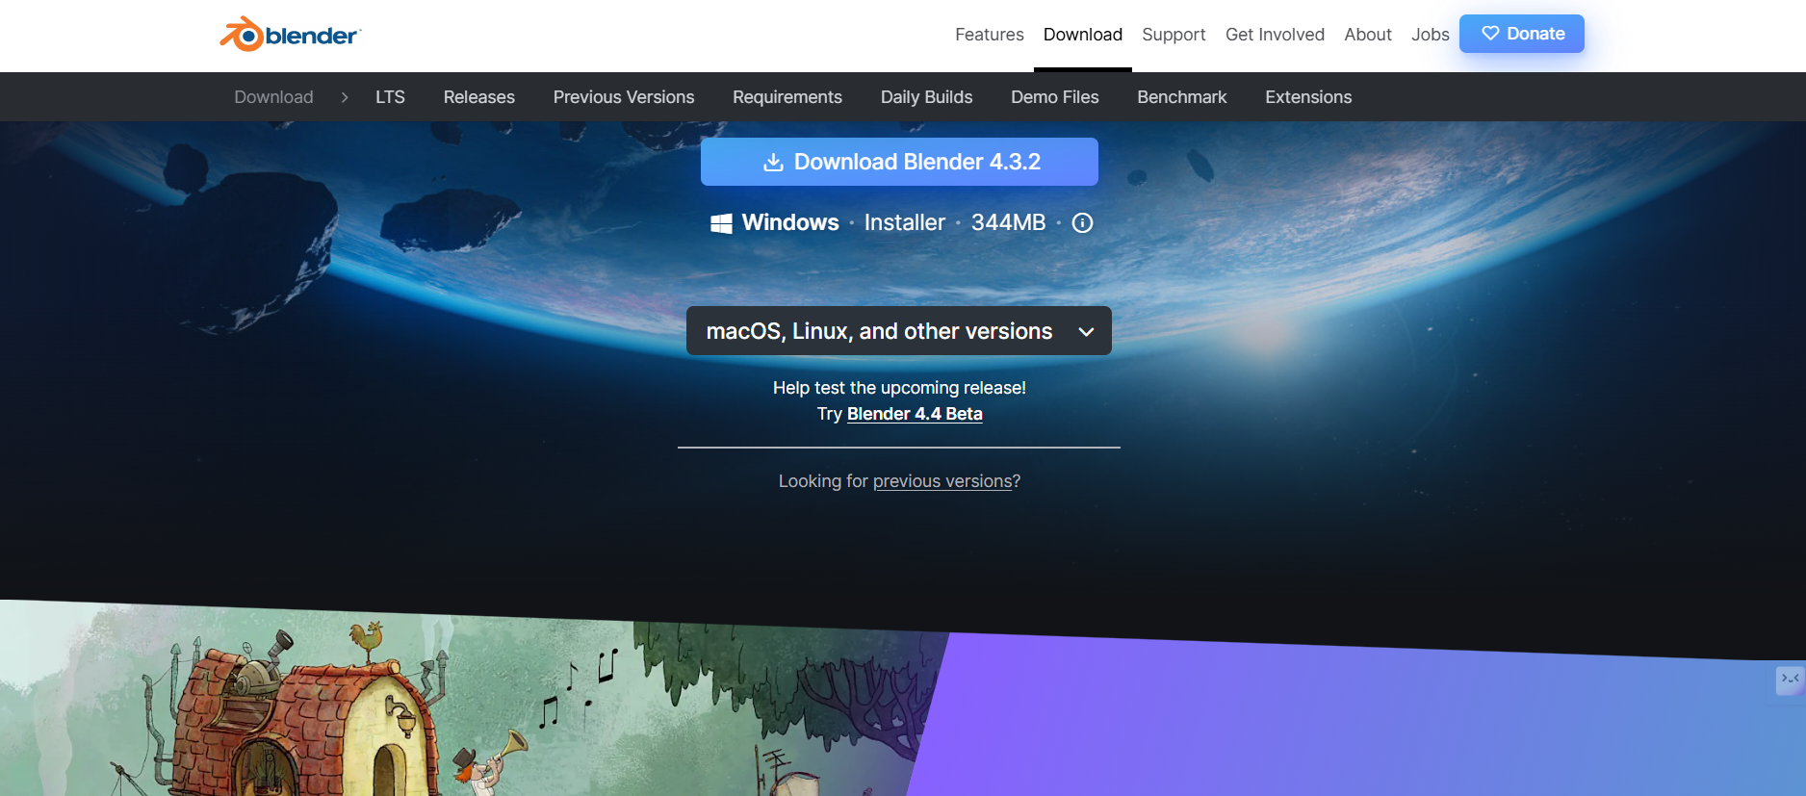Follow the previous versions link
The image size is (1806, 796).
(942, 481)
